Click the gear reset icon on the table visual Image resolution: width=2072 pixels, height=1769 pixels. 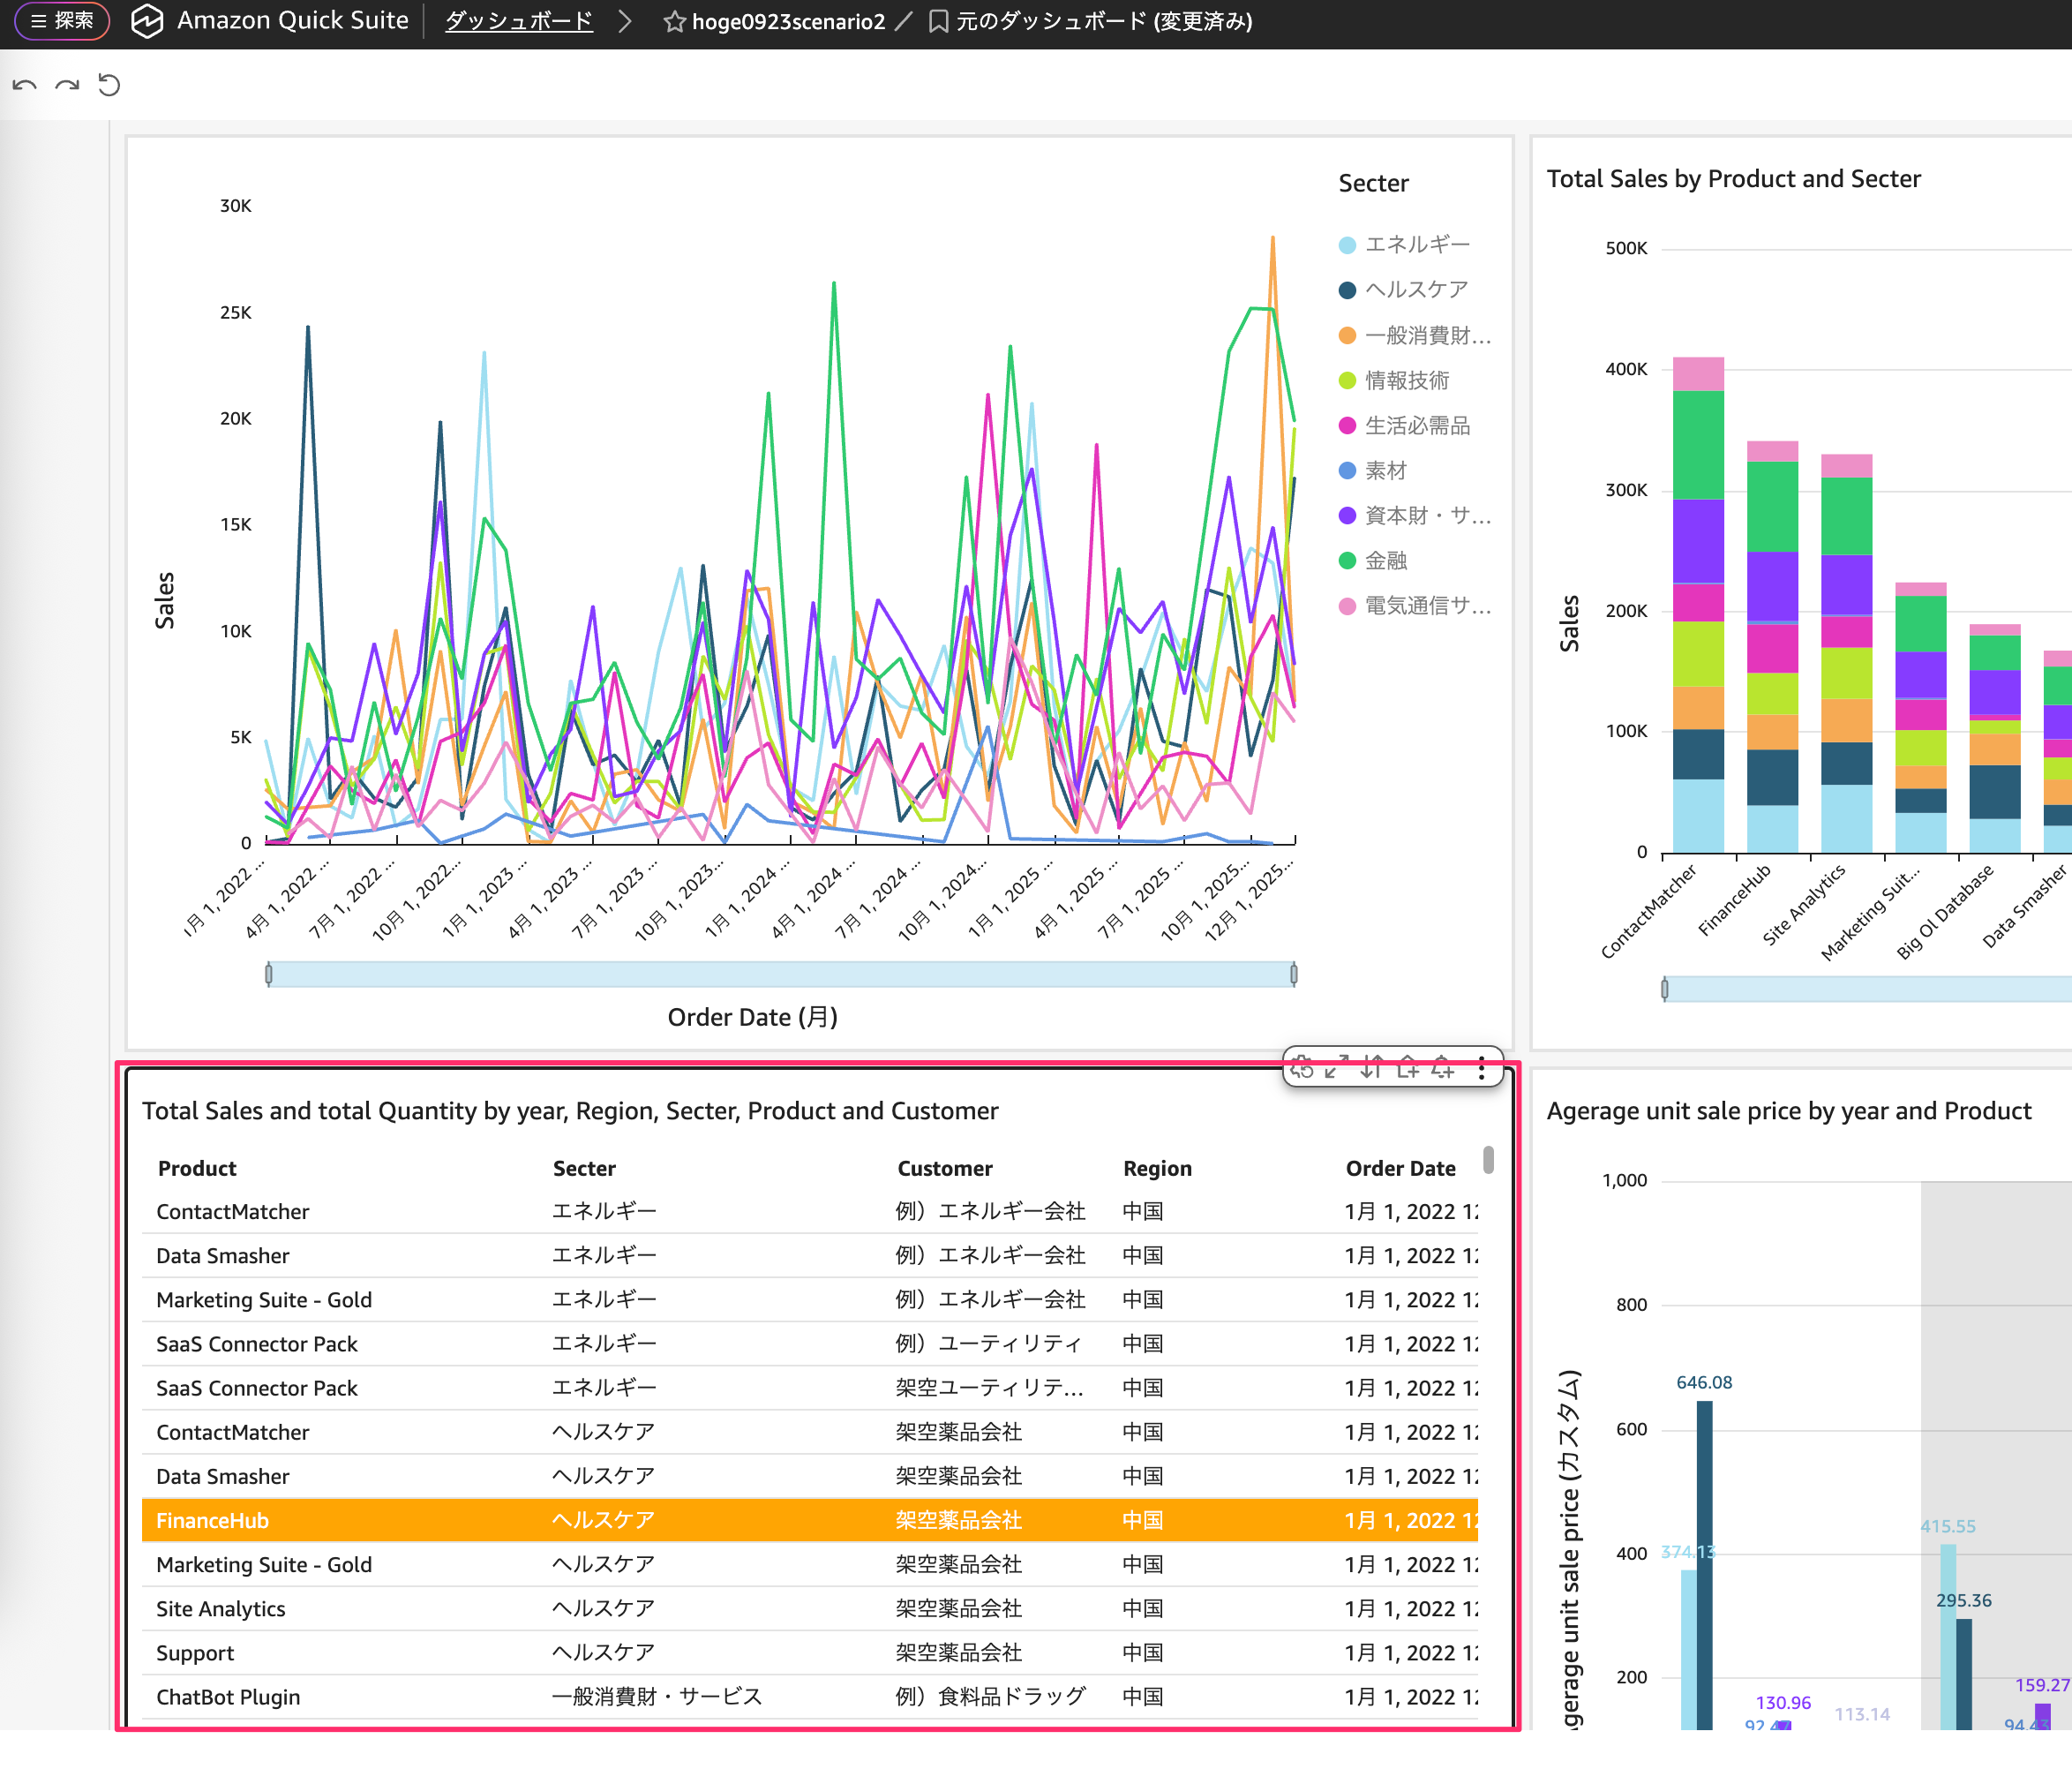[1302, 1067]
